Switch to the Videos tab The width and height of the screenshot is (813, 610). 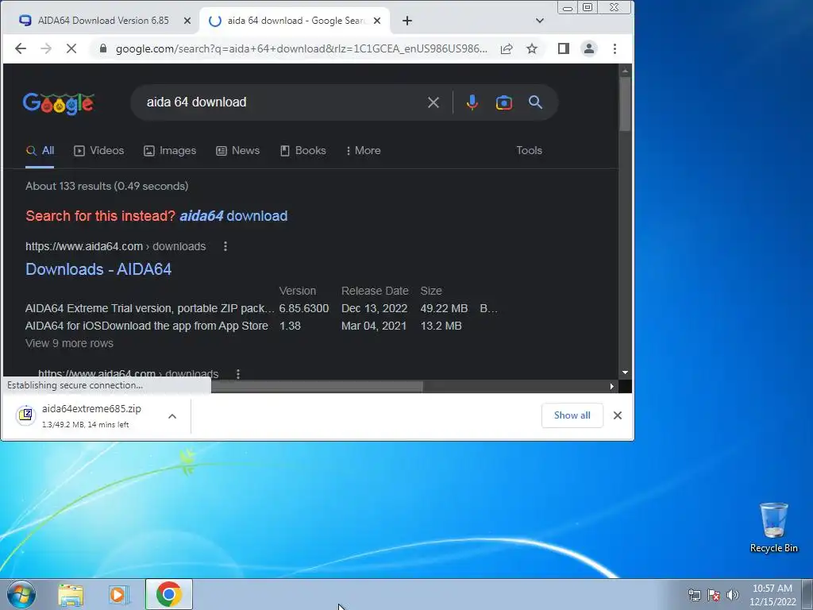click(99, 150)
